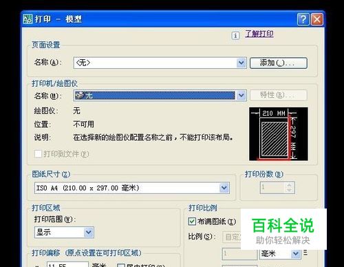Screen dimensions: 344x267
Task: Click the scale value field left of 毫米
Action: (x=239, y=253)
